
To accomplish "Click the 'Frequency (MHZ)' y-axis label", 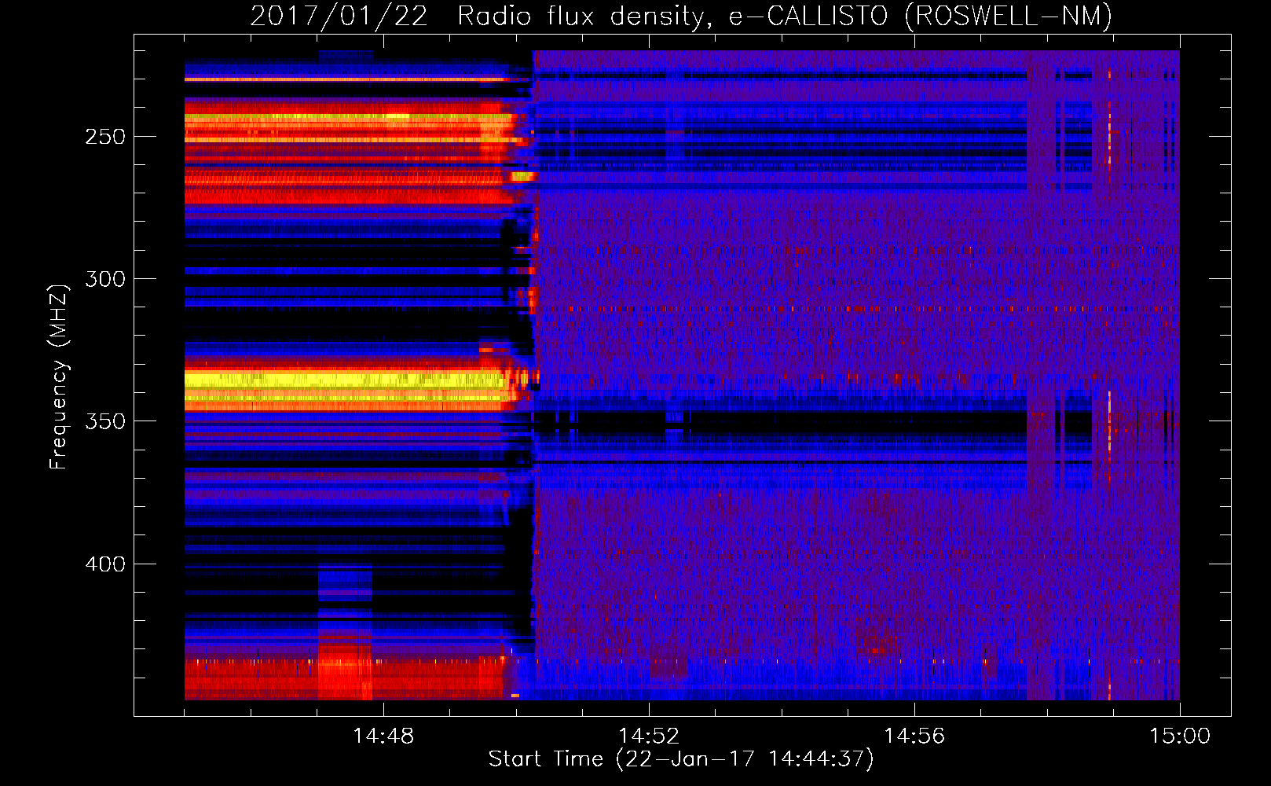I will [59, 376].
